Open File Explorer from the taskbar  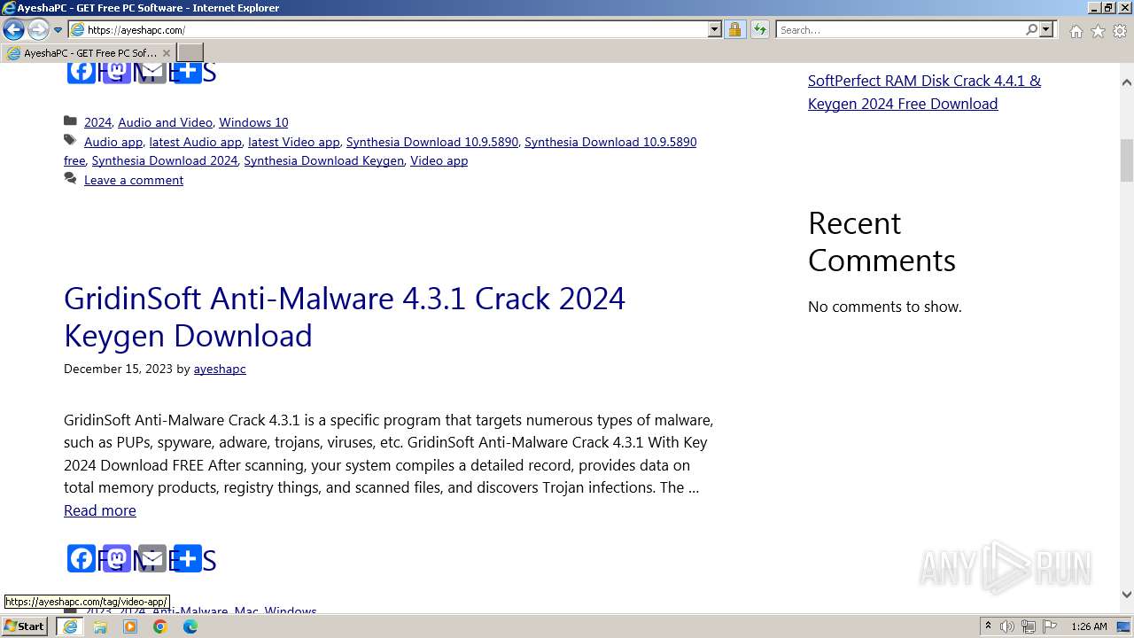pos(100,626)
